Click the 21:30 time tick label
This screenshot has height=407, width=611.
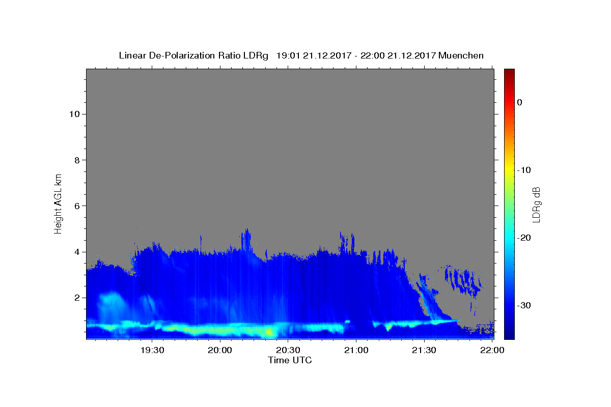(424, 350)
